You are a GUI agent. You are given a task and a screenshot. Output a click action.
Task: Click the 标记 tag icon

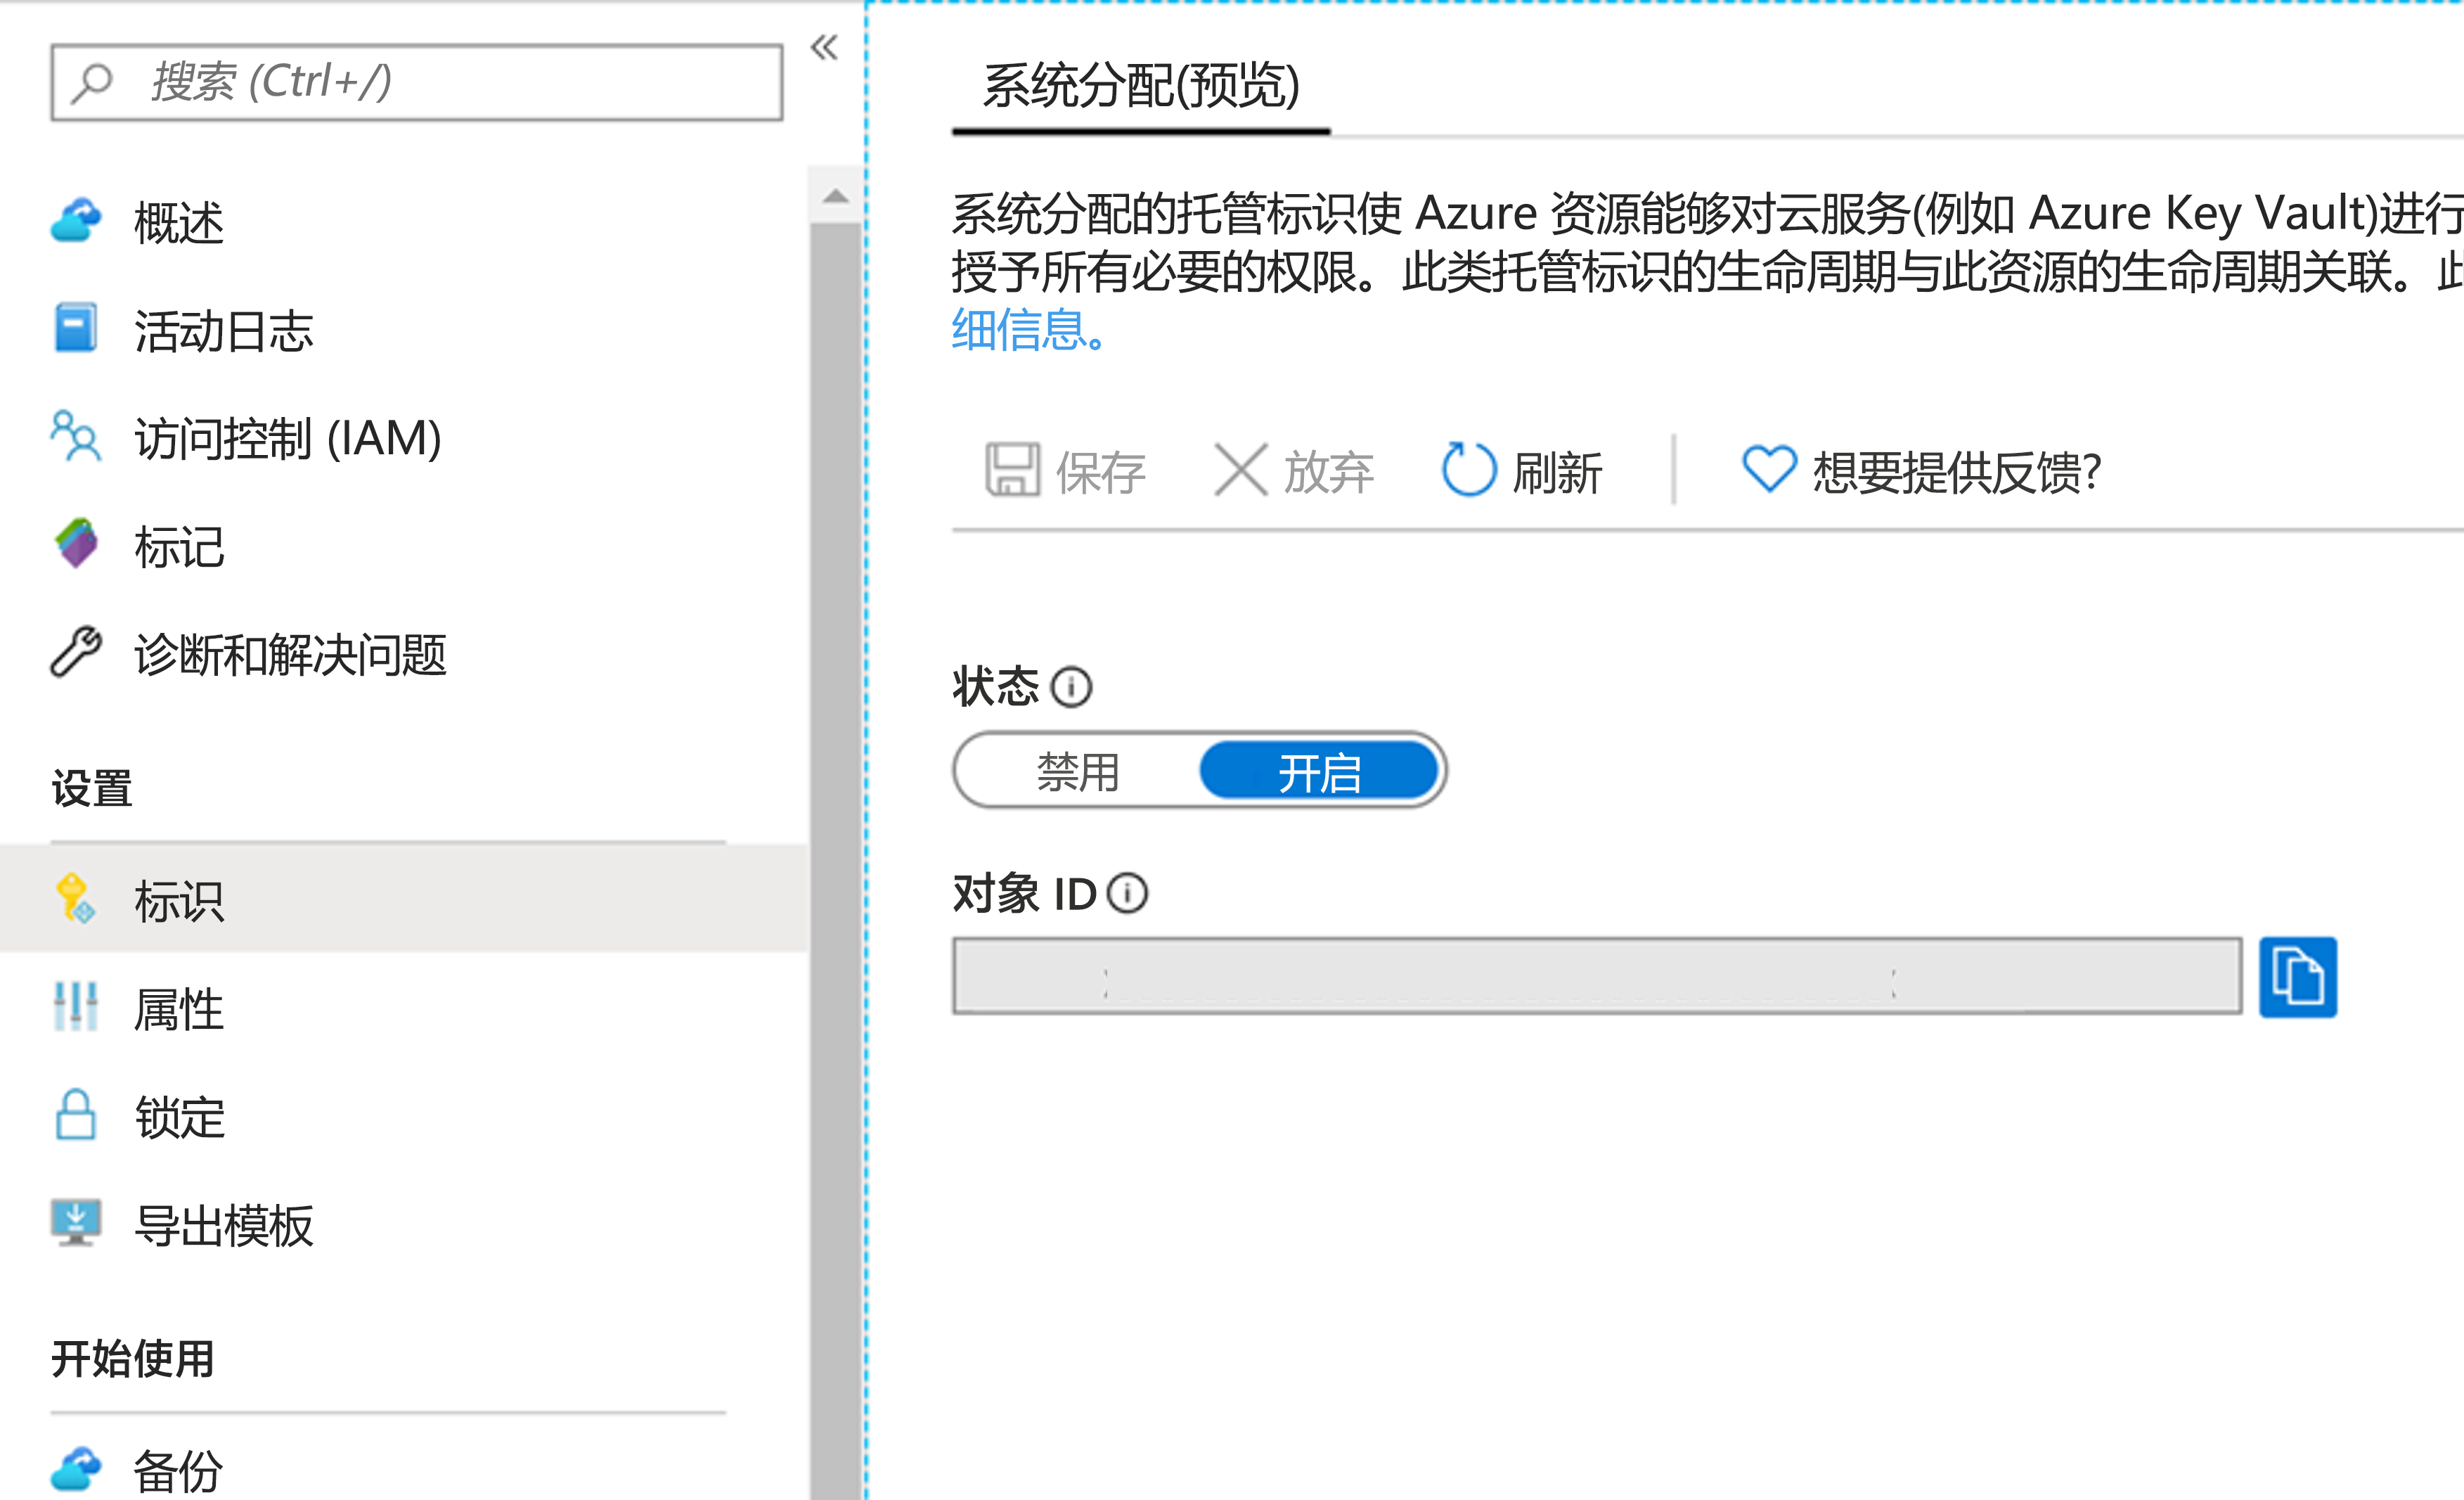coord(76,544)
